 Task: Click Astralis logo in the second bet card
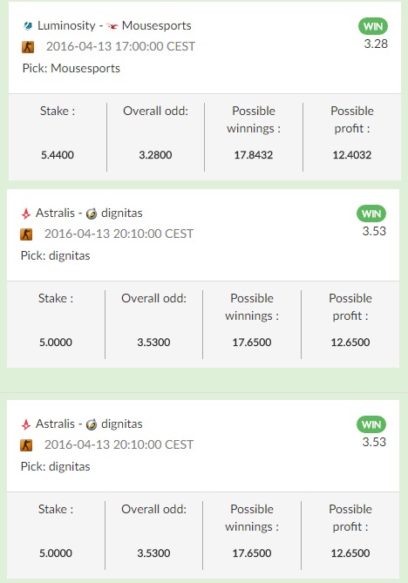click(x=26, y=214)
